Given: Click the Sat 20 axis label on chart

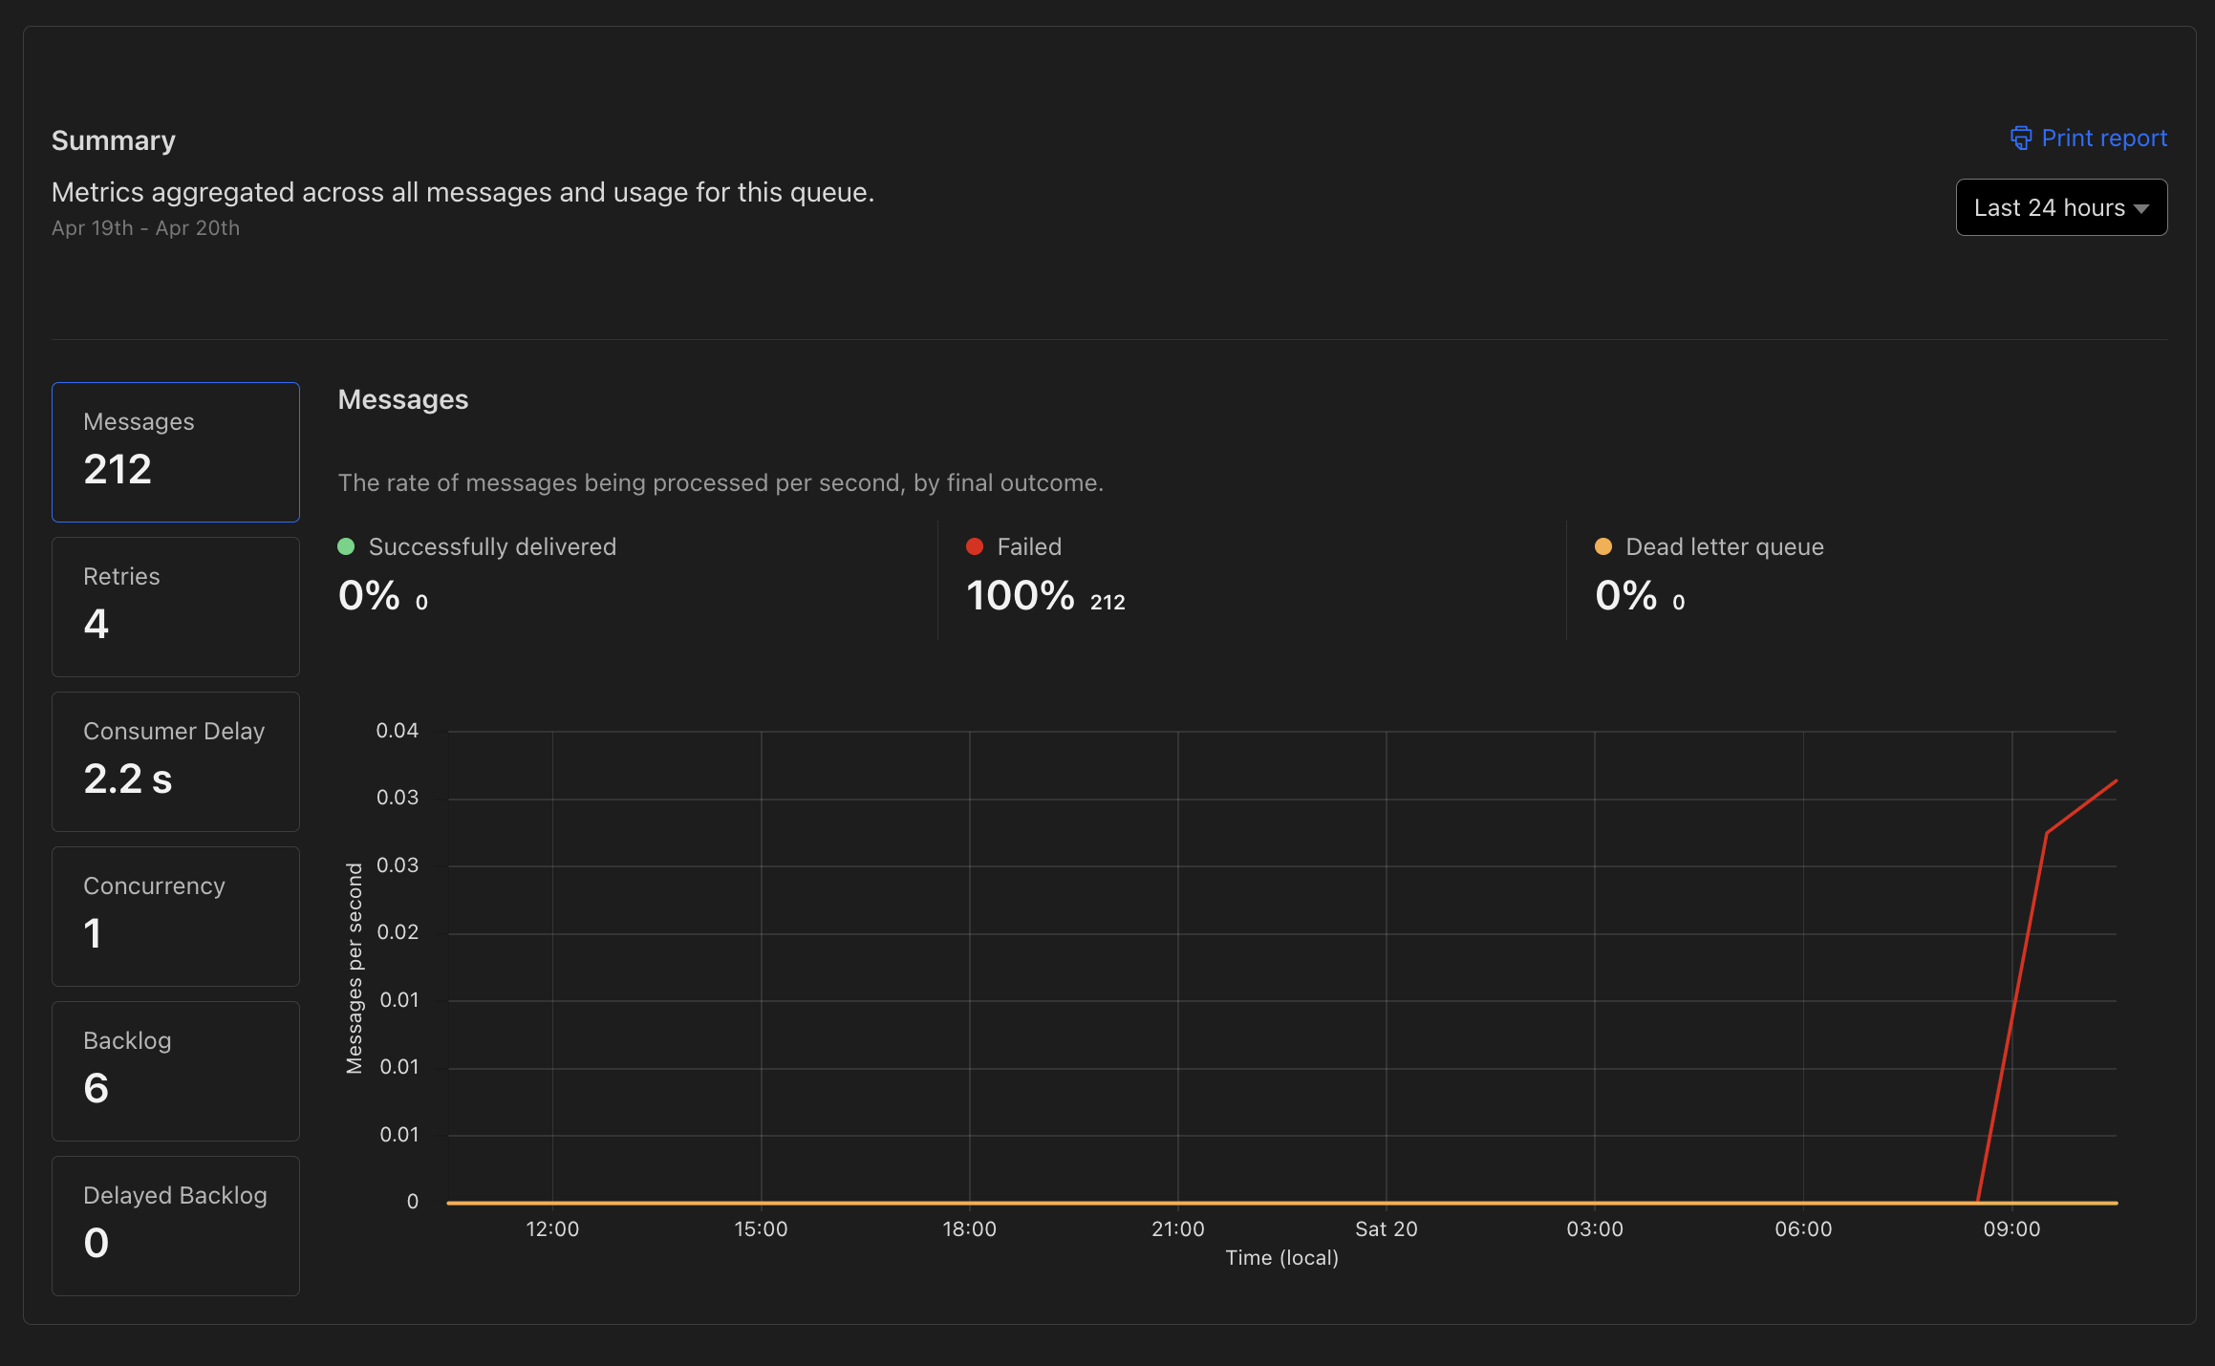Looking at the screenshot, I should 1386,1229.
